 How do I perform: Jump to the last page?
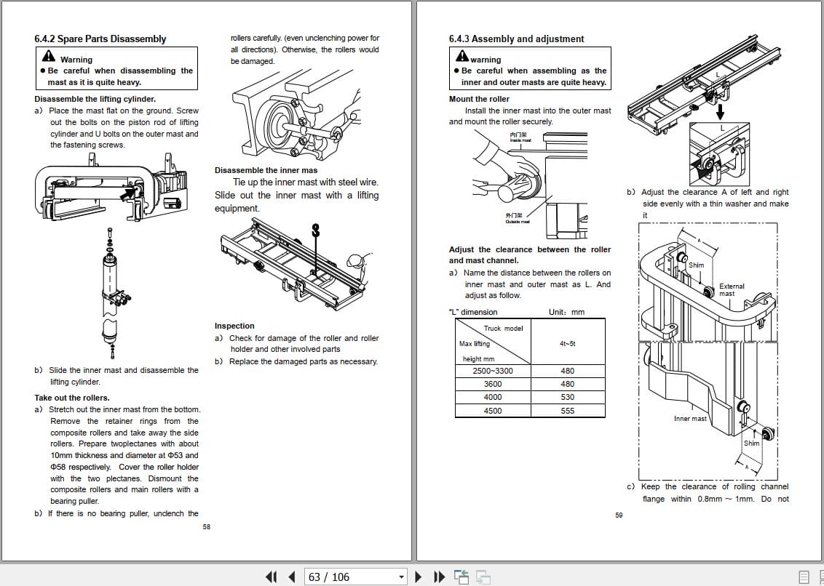pyautogui.click(x=438, y=576)
